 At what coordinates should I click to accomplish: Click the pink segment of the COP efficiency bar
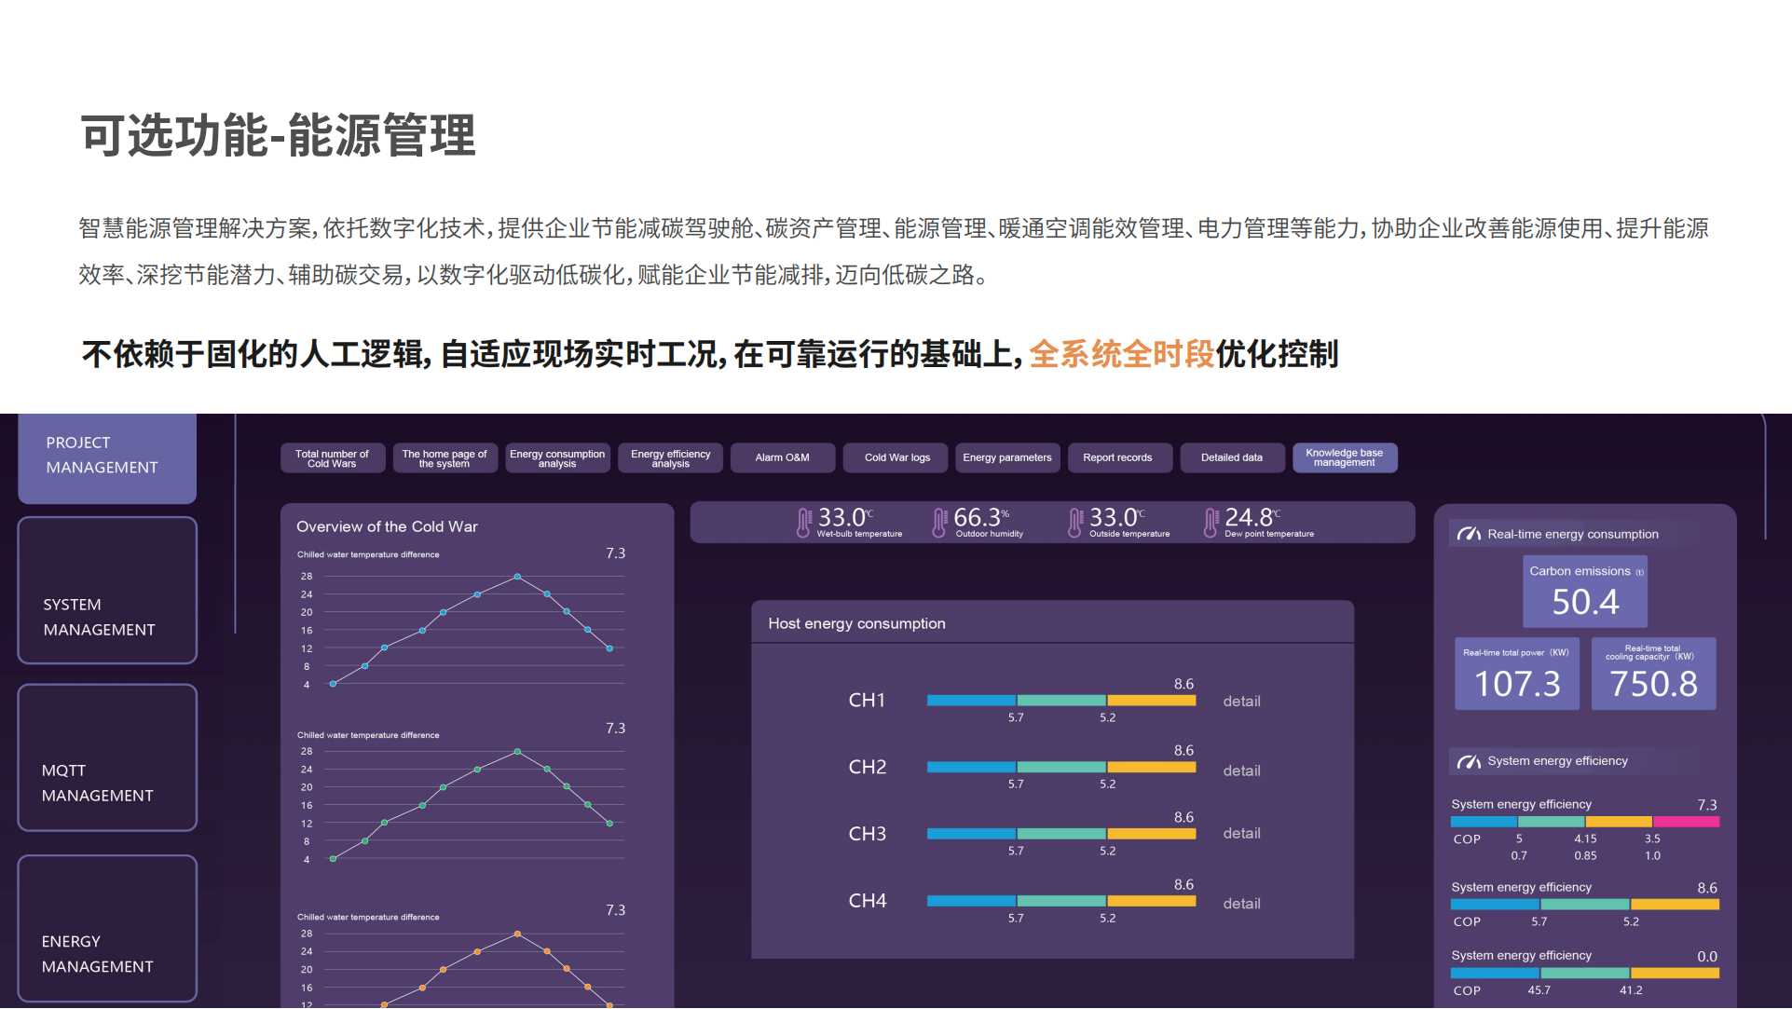tap(1686, 822)
